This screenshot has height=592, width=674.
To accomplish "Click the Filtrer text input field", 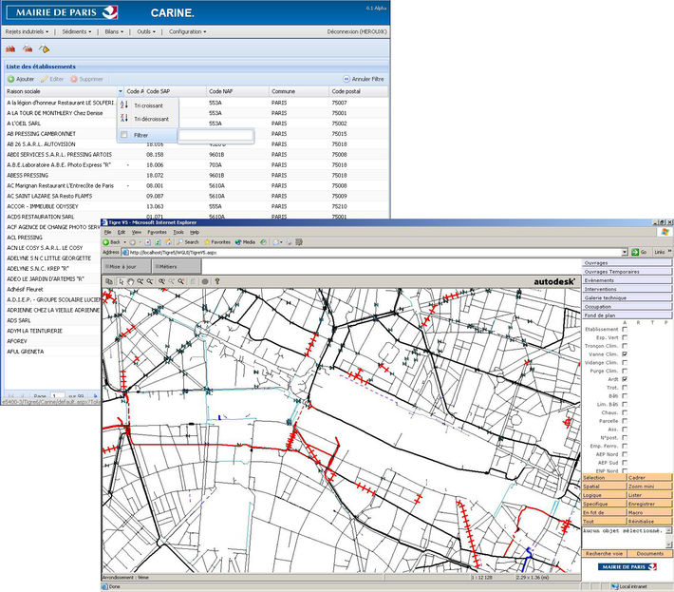I will [215, 136].
